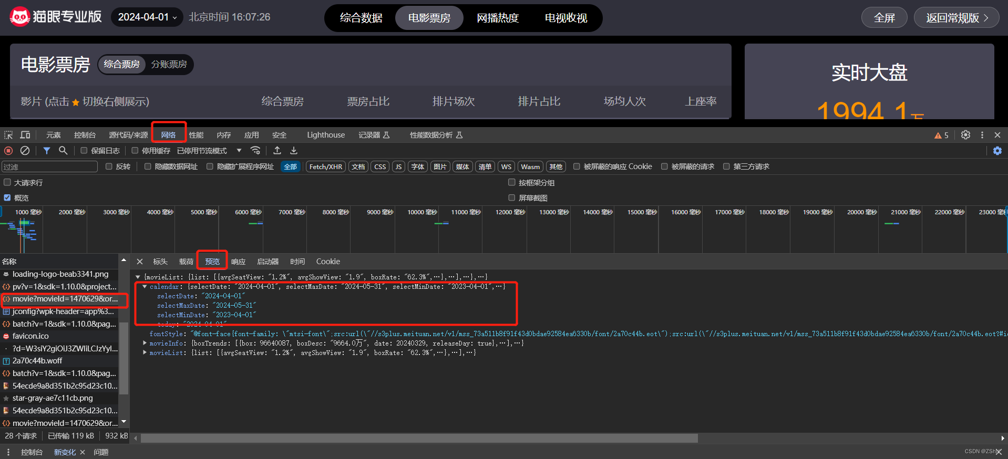
Task: Close the bottom drawer
Action: point(999,452)
